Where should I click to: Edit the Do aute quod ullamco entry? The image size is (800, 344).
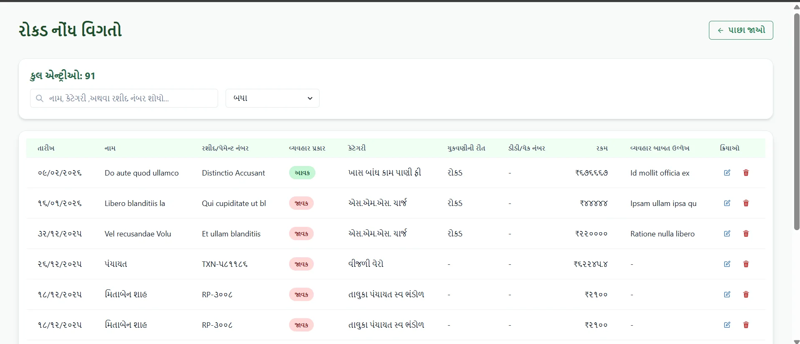coord(727,173)
